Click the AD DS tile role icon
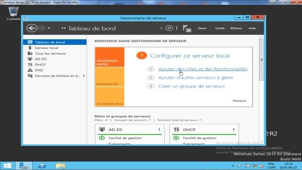302x170 pixels. (x=102, y=129)
